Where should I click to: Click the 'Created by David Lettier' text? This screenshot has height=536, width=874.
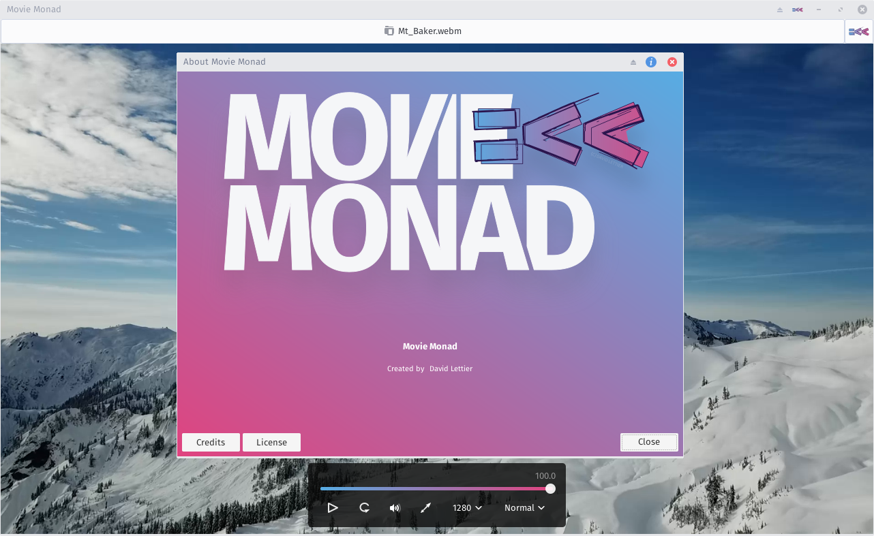pyautogui.click(x=430, y=368)
